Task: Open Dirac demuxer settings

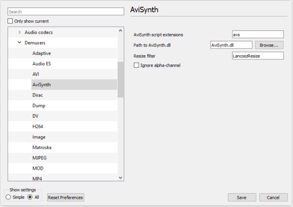Action: click(x=38, y=95)
